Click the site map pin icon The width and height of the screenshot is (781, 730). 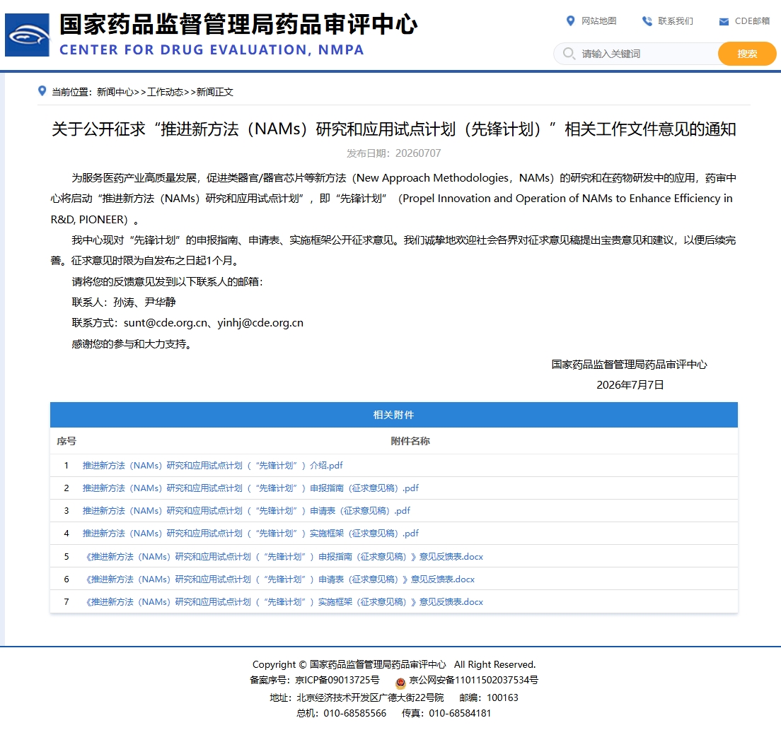pos(570,21)
